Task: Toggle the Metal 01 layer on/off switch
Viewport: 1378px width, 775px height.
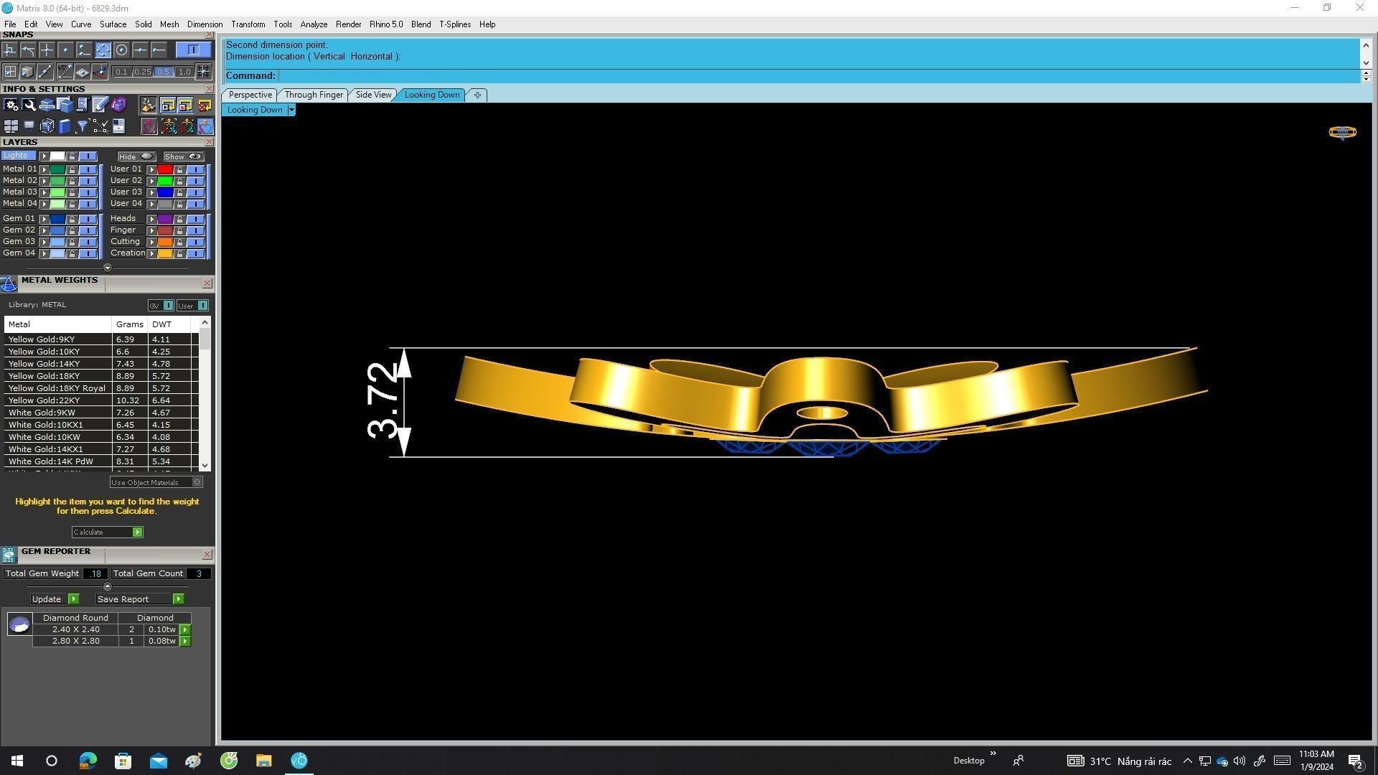Action: 88,169
